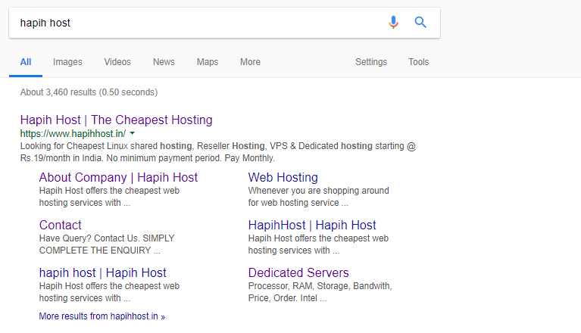Switch to the Images tab

point(67,62)
